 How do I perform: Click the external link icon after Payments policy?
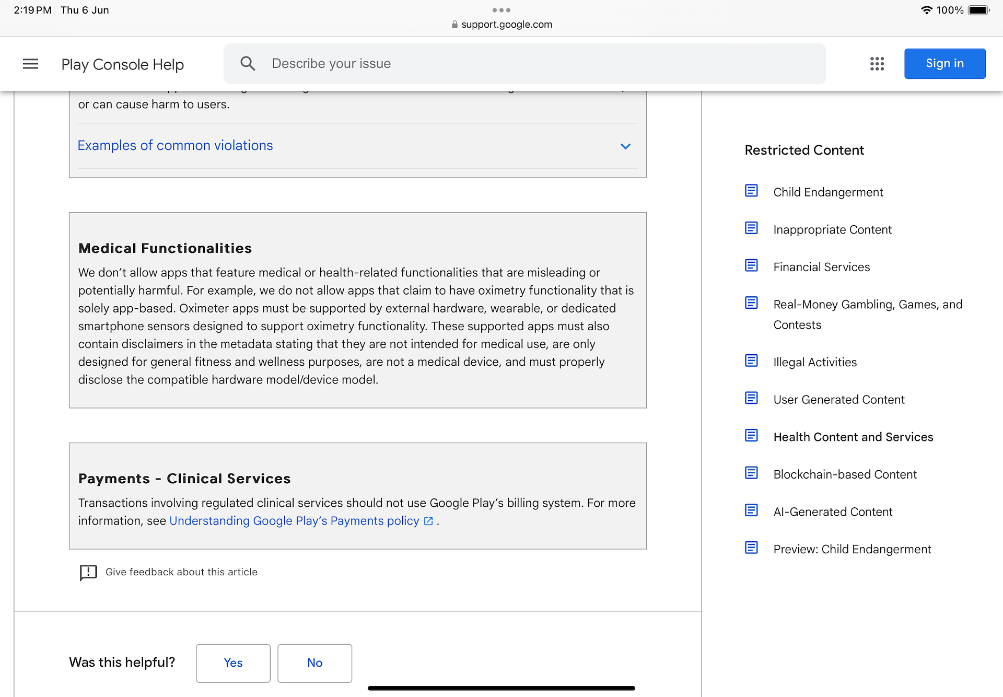click(x=428, y=521)
